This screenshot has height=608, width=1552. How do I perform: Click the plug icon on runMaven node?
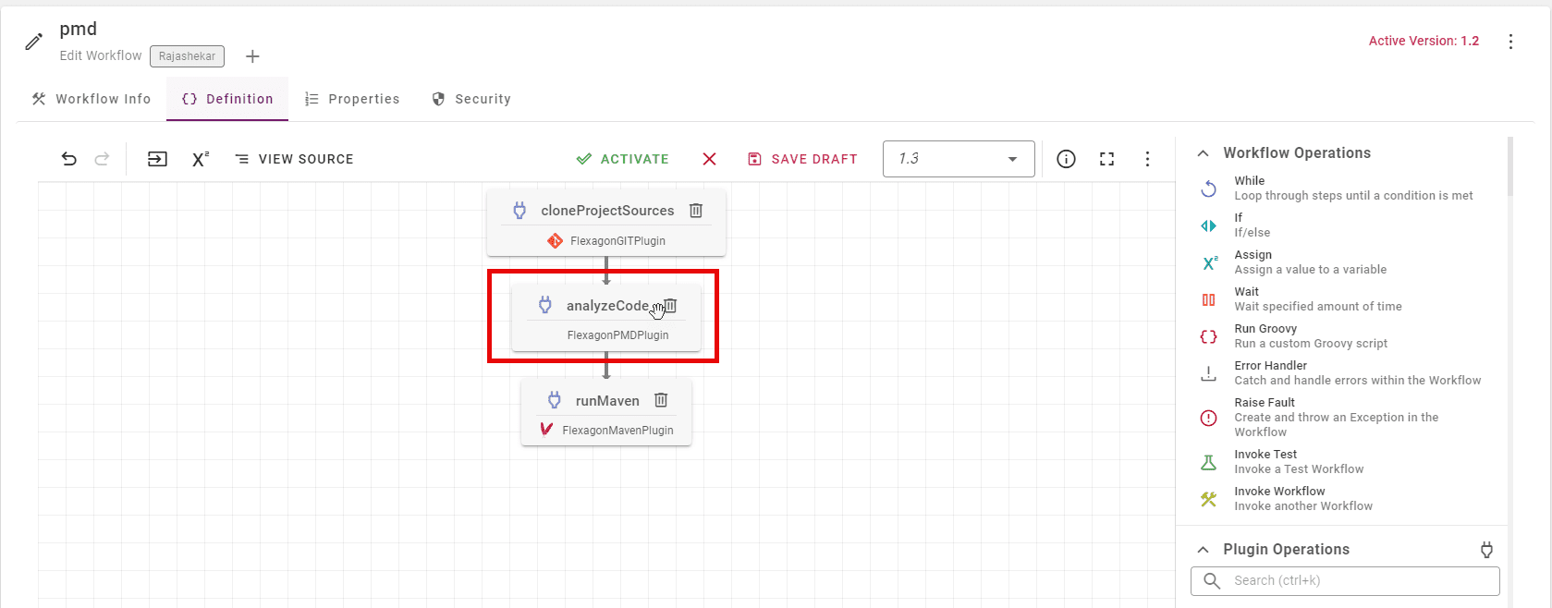tap(555, 400)
